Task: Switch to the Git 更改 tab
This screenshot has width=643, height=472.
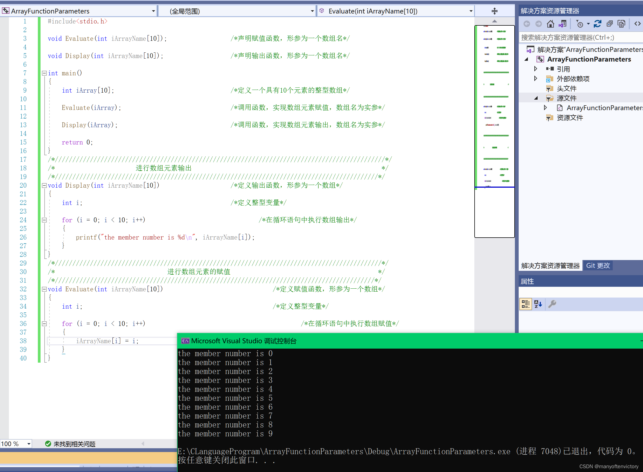Action: [598, 266]
